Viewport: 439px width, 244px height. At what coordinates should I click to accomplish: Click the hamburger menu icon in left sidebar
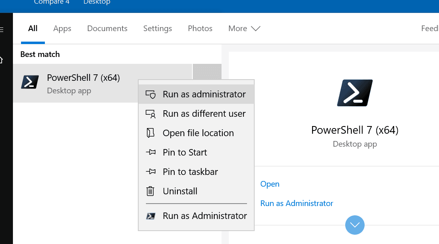point(2,29)
